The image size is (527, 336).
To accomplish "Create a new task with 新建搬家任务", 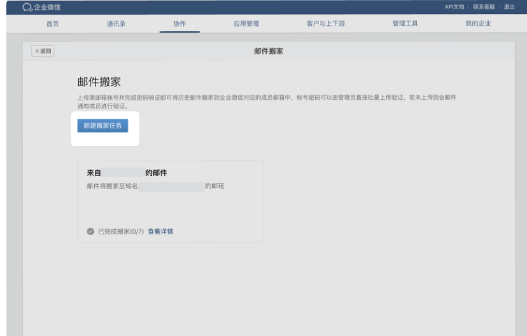I will pyautogui.click(x=102, y=126).
